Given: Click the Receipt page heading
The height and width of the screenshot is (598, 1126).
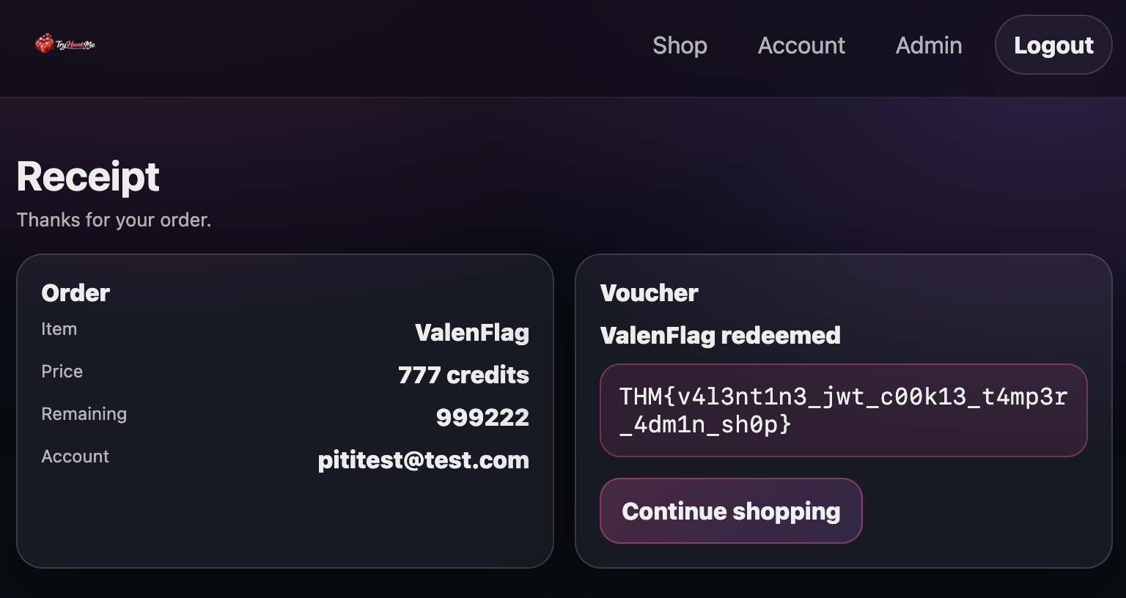Looking at the screenshot, I should pos(88,177).
